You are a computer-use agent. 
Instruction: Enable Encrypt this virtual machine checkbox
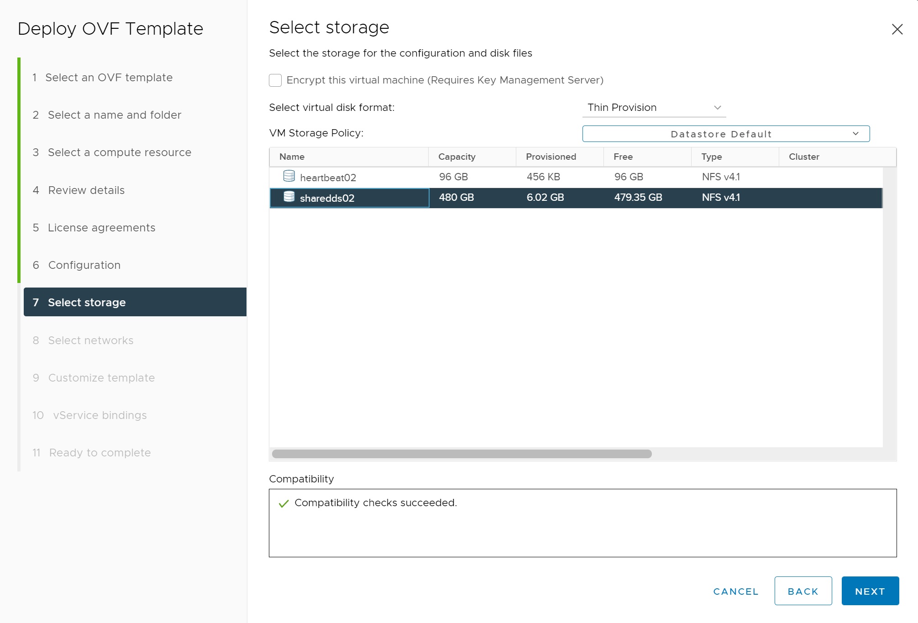click(x=275, y=80)
